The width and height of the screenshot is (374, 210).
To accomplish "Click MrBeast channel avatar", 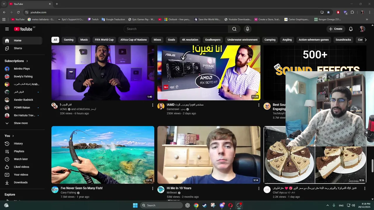I will pos(161,190).
